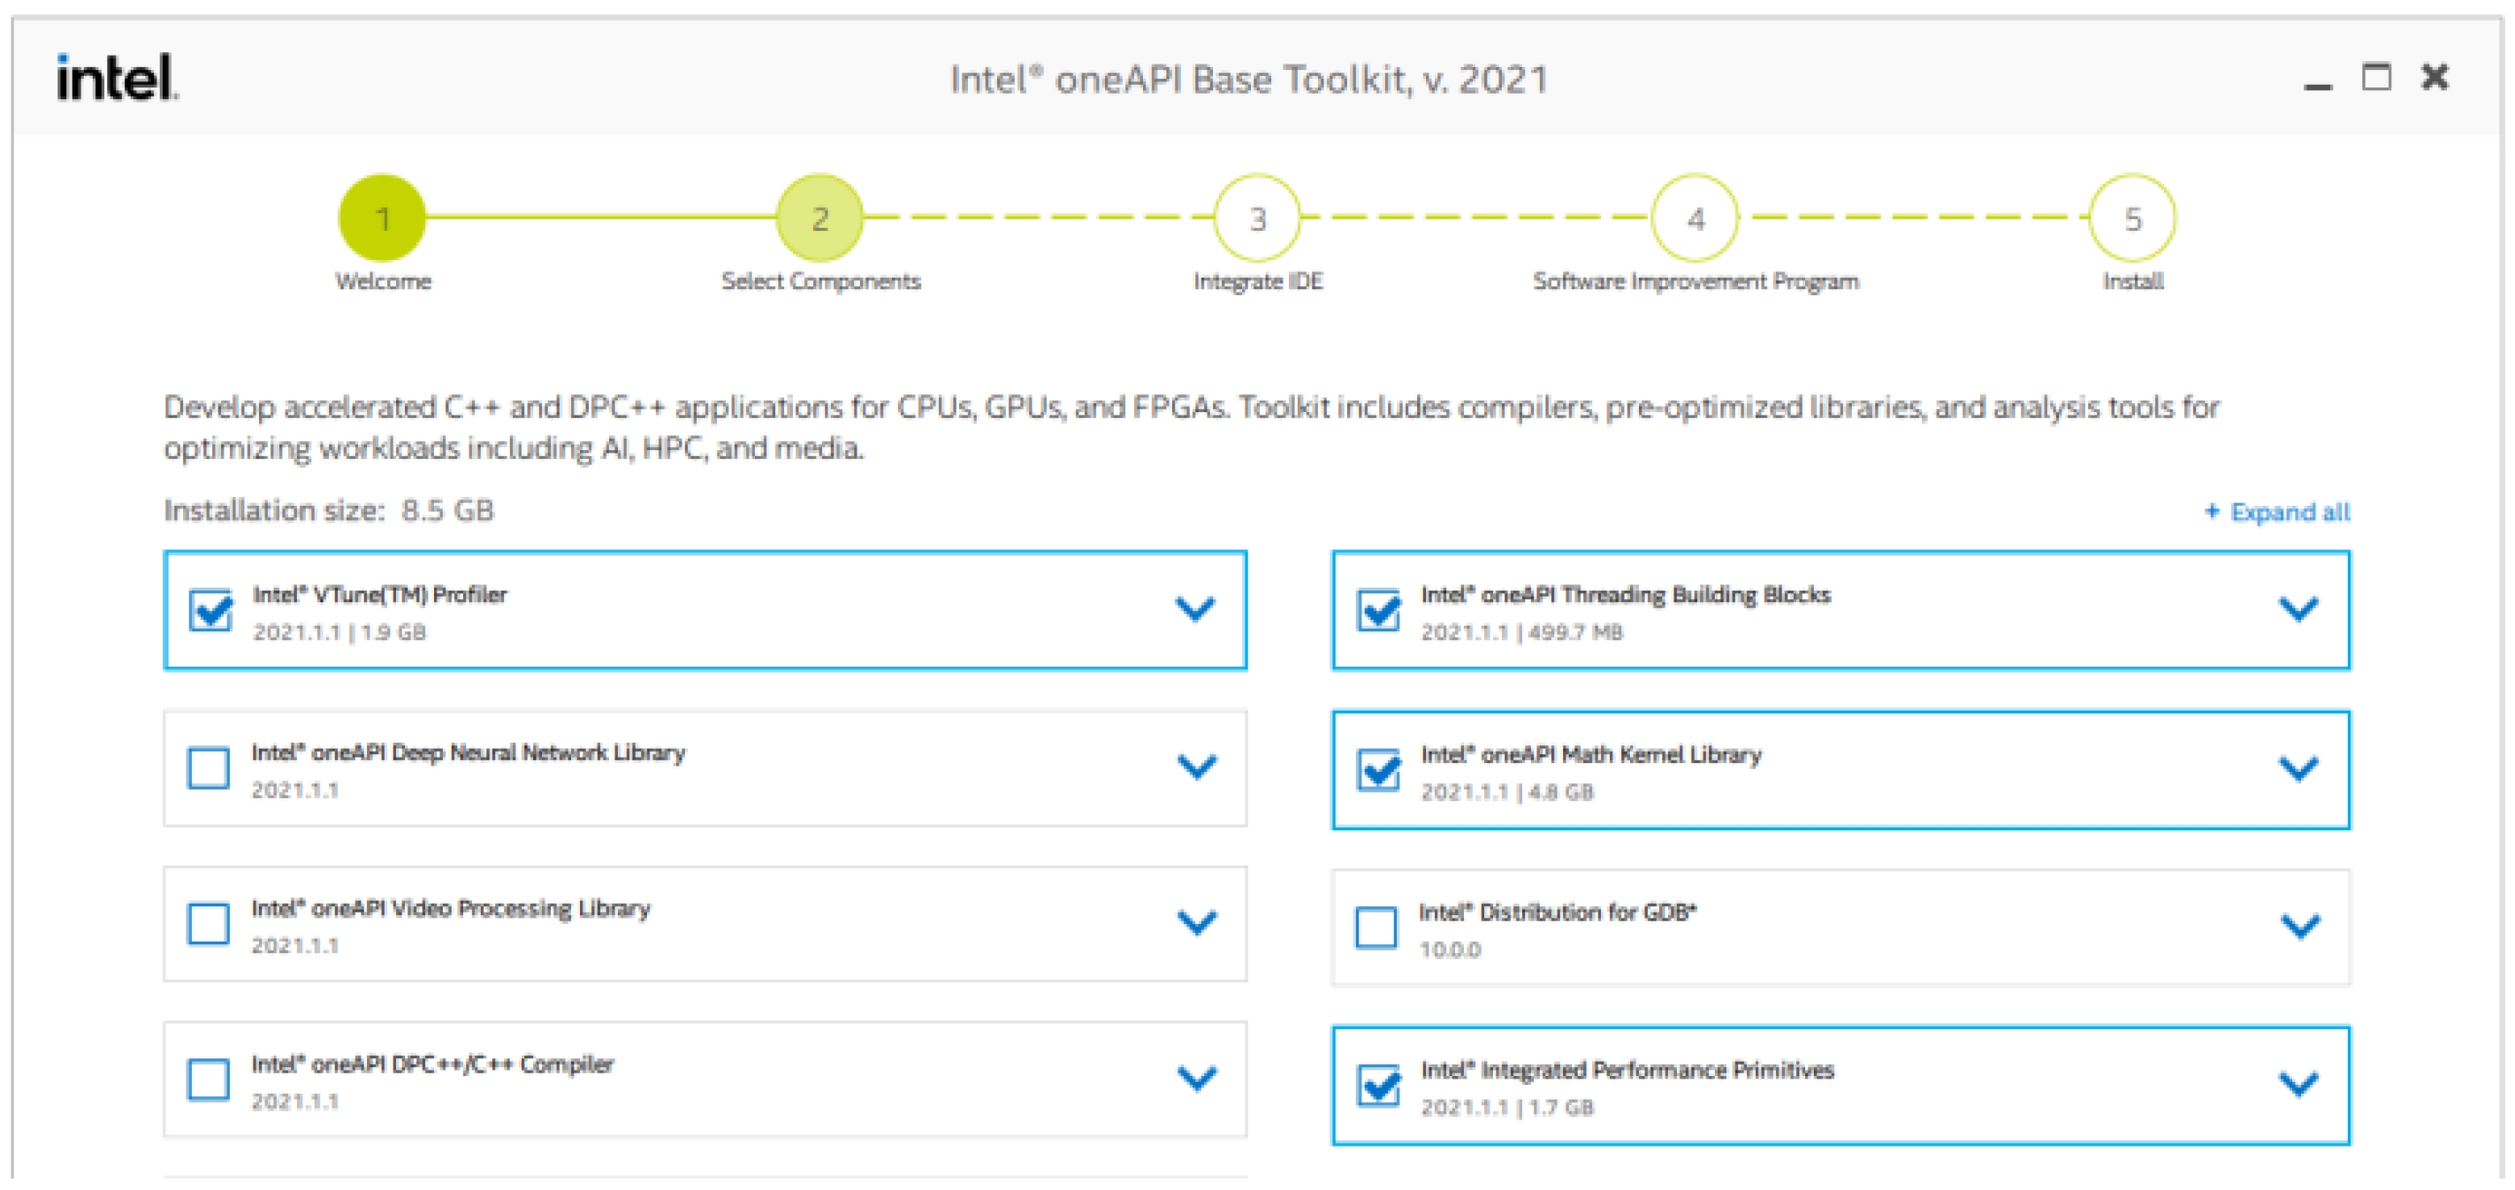Click the Select Components step label
Image resolution: width=2515 pixels, height=1190 pixels.
tap(820, 281)
